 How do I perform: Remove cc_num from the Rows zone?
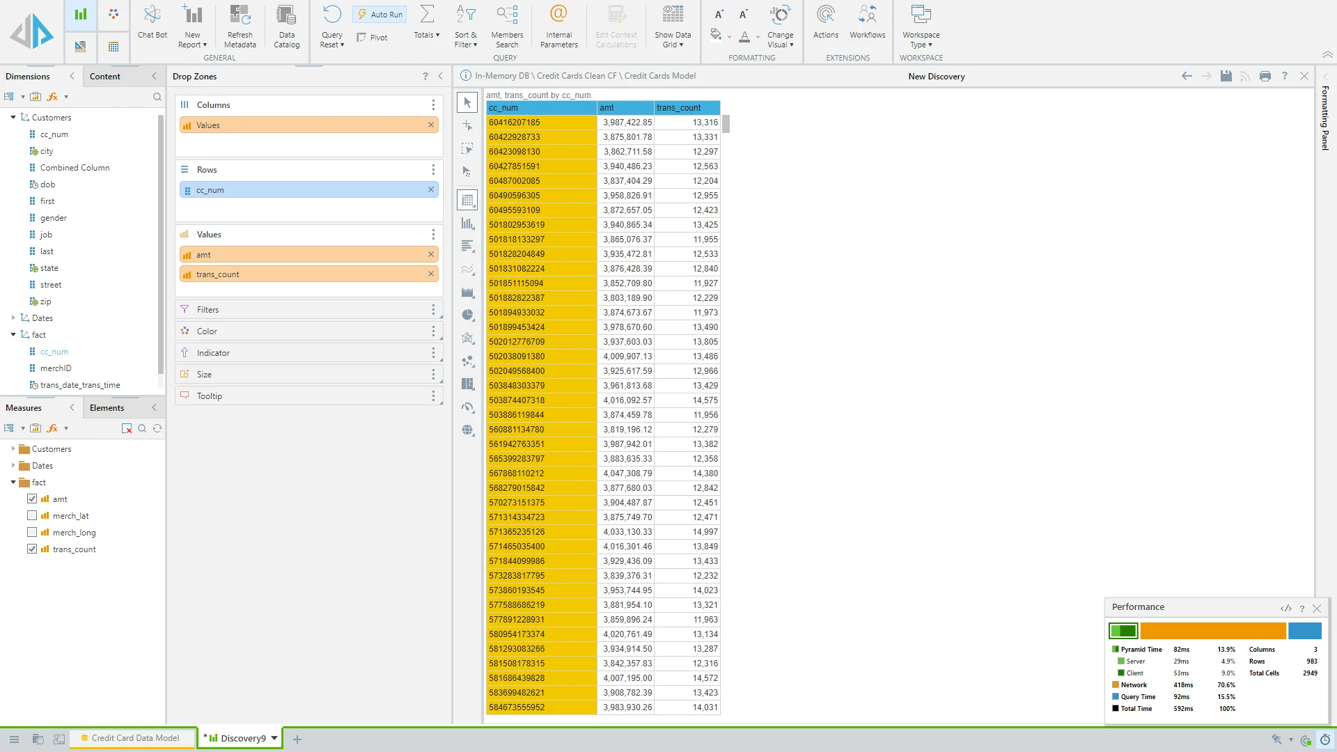click(x=431, y=189)
